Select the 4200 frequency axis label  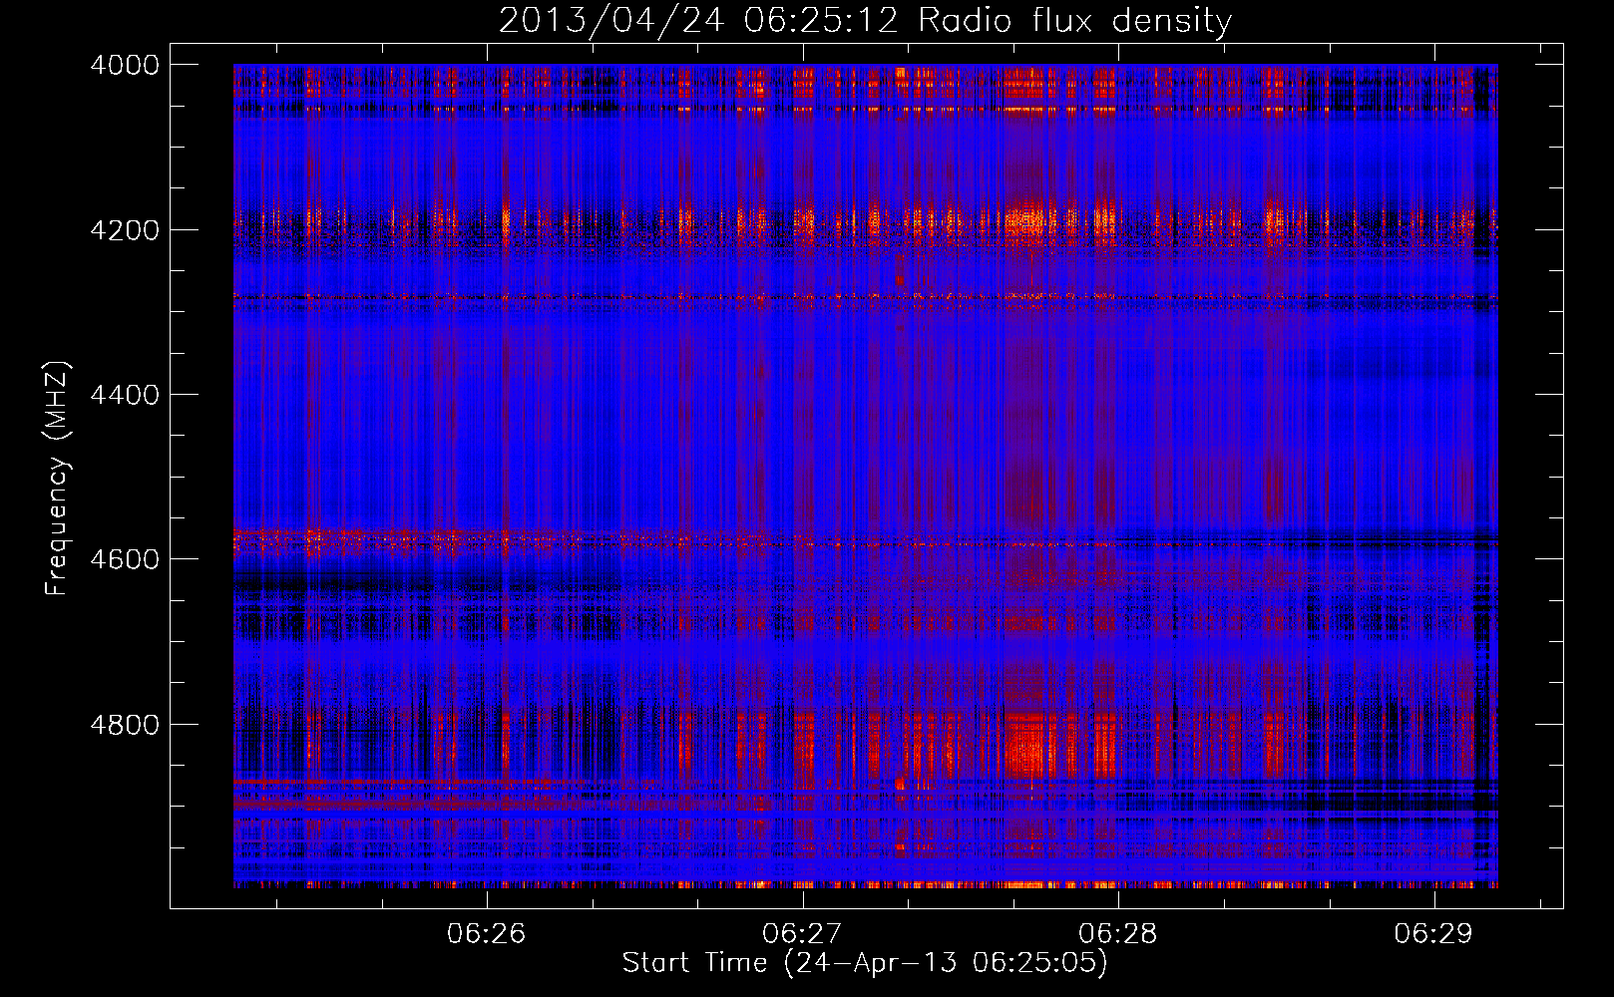click(125, 230)
